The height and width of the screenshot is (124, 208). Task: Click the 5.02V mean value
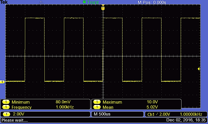pos(152,107)
